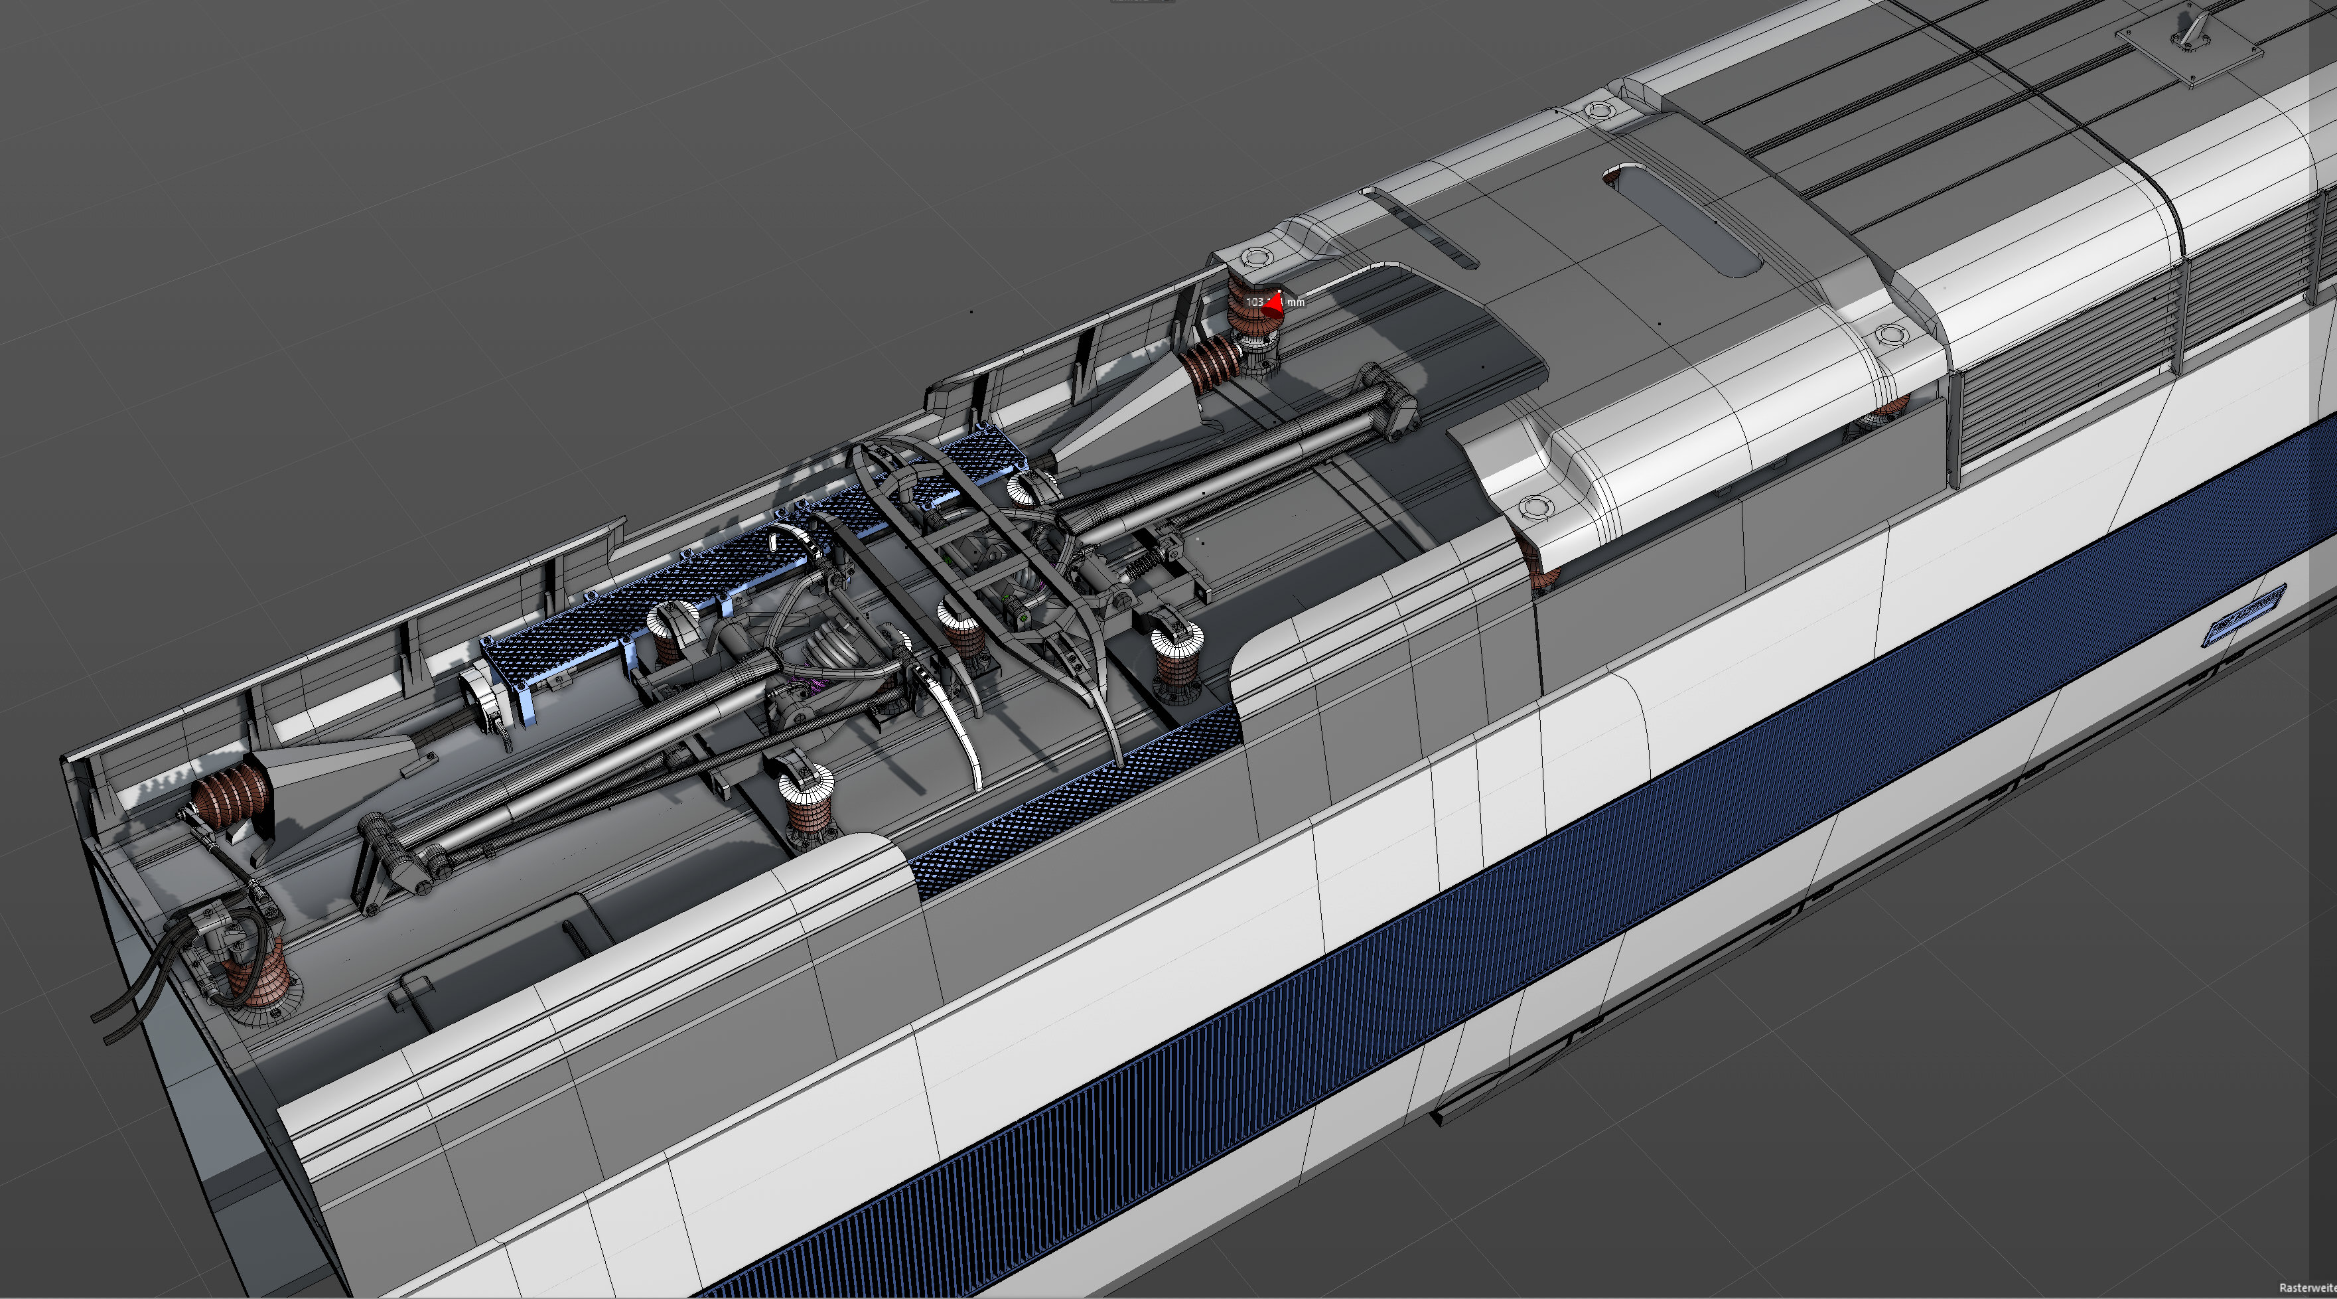Click the '103 mm' measurement label

pos(1275,301)
